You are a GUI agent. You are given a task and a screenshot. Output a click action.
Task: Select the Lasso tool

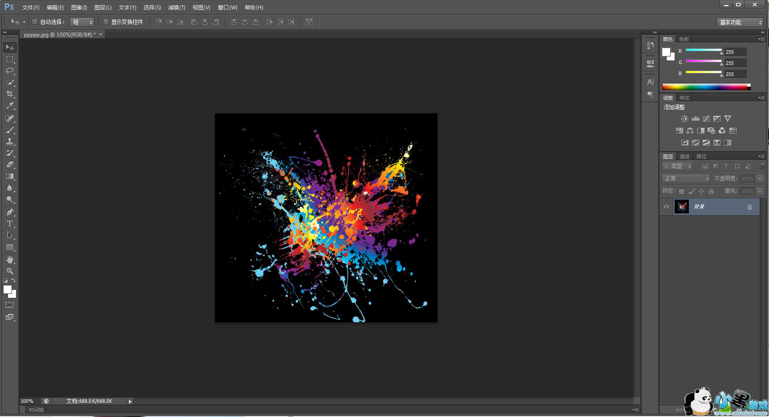pos(10,71)
